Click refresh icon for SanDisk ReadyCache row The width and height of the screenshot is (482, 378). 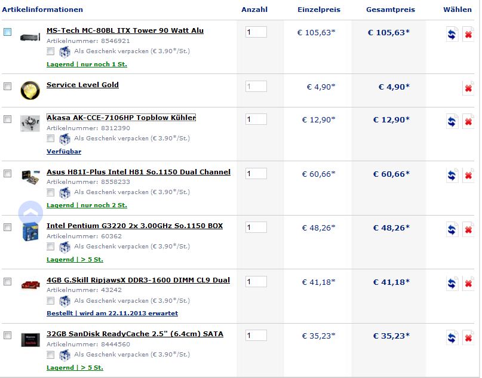452,338
